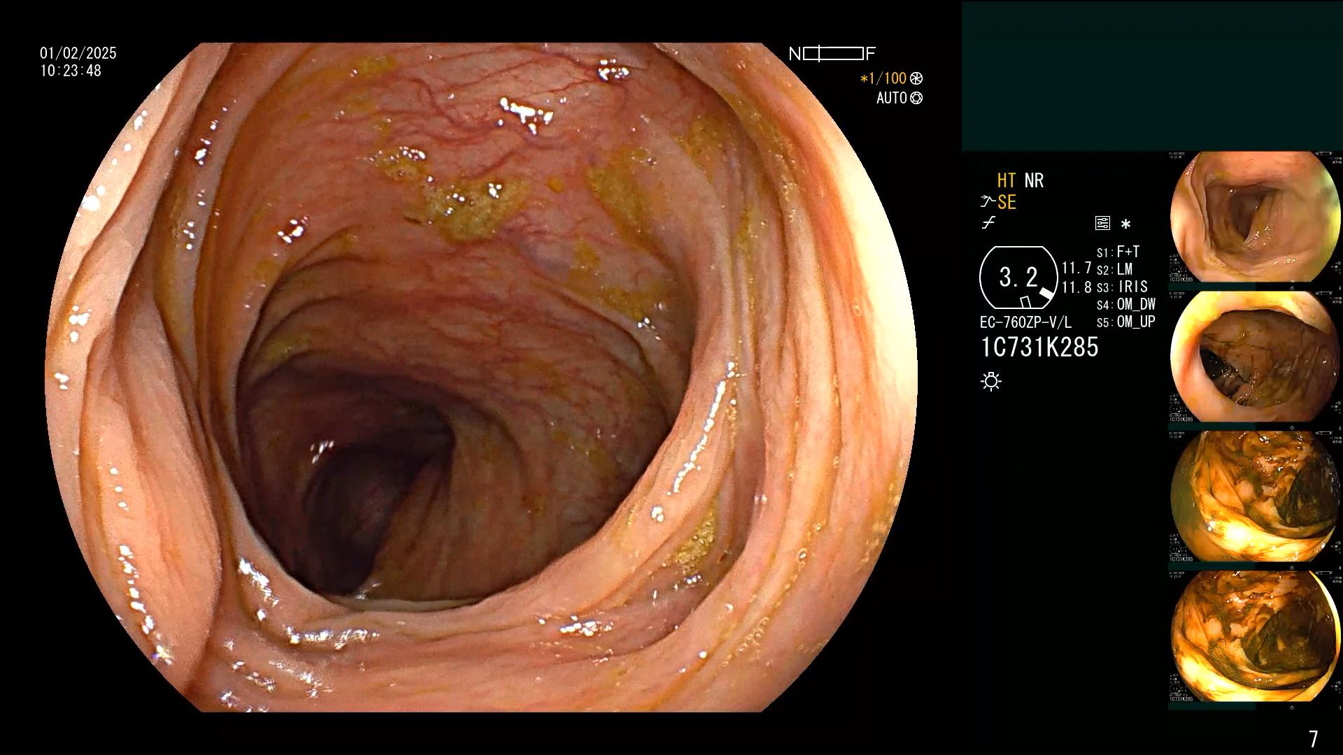Open the first captured thumbnail at top
Viewport: 1343px width, 755px height.
click(x=1255, y=217)
